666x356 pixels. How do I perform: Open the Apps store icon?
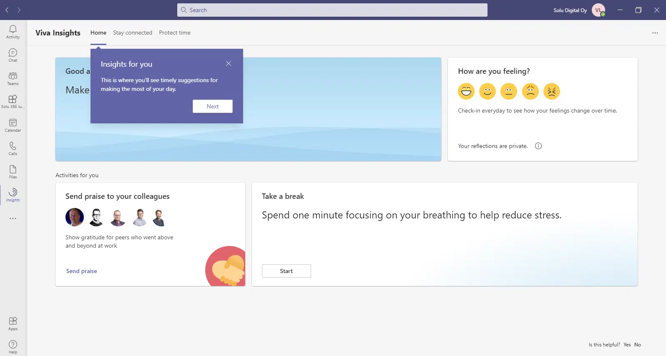click(x=13, y=323)
